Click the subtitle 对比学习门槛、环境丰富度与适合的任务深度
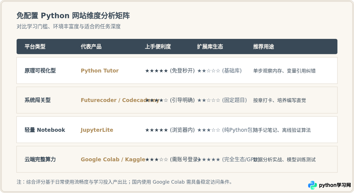This screenshot has width=354, height=193. 69,26
